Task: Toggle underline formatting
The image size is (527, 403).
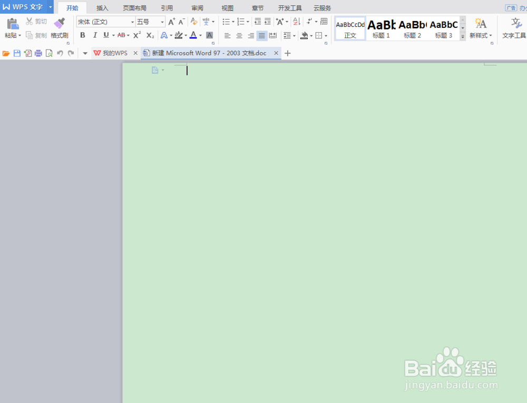Action: pos(106,35)
